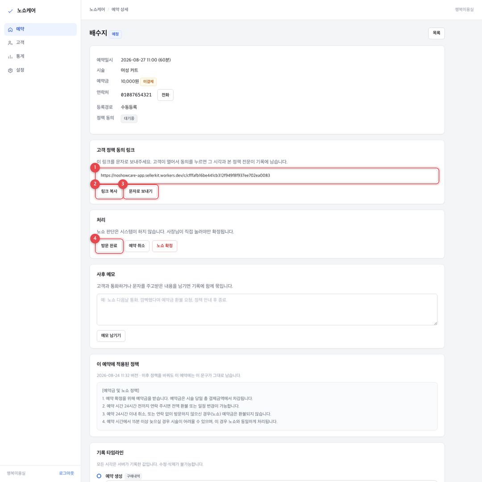
Task: Click the consent link URL field
Action: coord(267,175)
